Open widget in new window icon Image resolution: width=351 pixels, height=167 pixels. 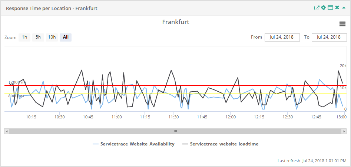[x=317, y=8]
